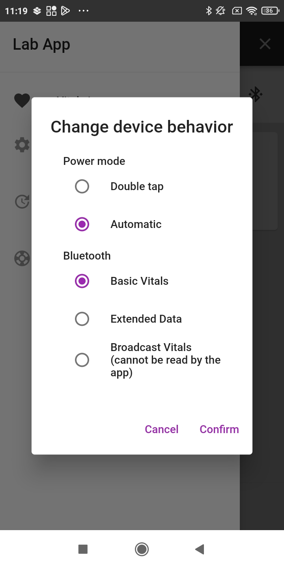Open the settings gear icon in sidebar
Image resolution: width=284 pixels, height=568 pixels.
click(22, 145)
